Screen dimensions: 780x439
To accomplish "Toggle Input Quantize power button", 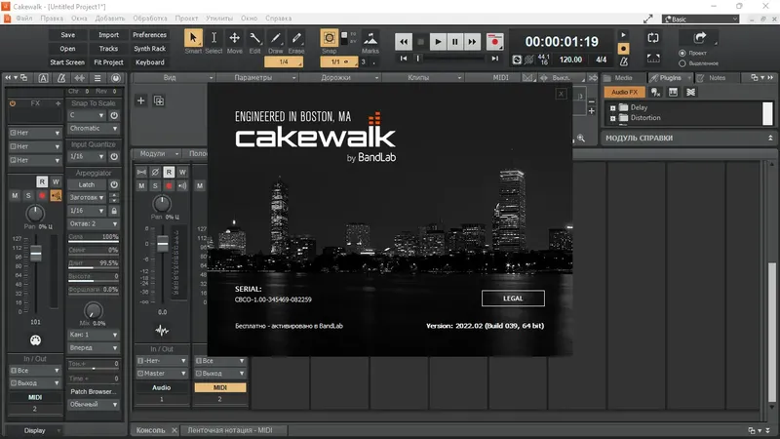I will click(x=114, y=156).
